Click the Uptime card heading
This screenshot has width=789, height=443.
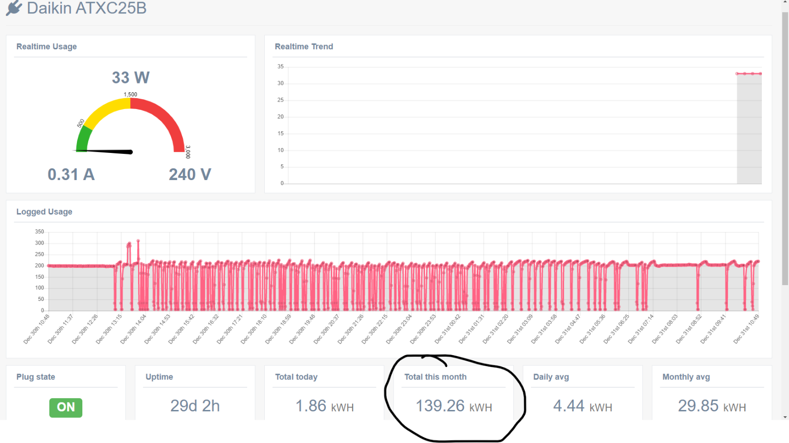[159, 377]
